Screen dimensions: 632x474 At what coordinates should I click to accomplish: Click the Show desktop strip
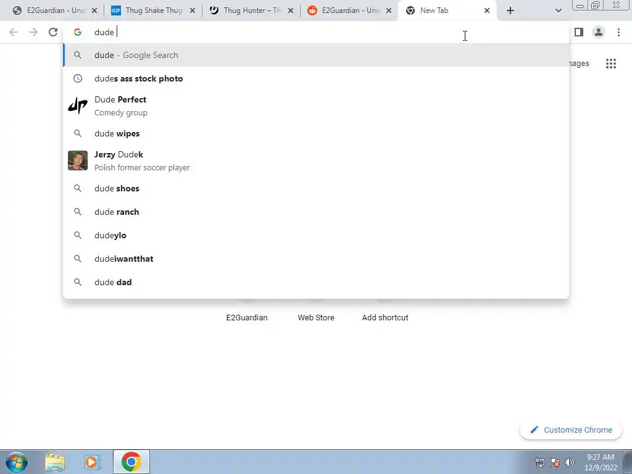(628, 462)
